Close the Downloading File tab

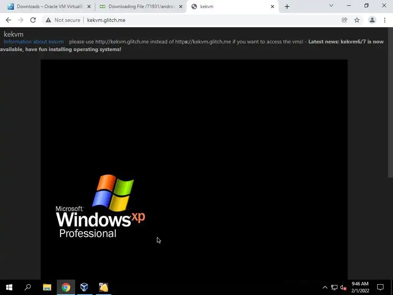[181, 7]
